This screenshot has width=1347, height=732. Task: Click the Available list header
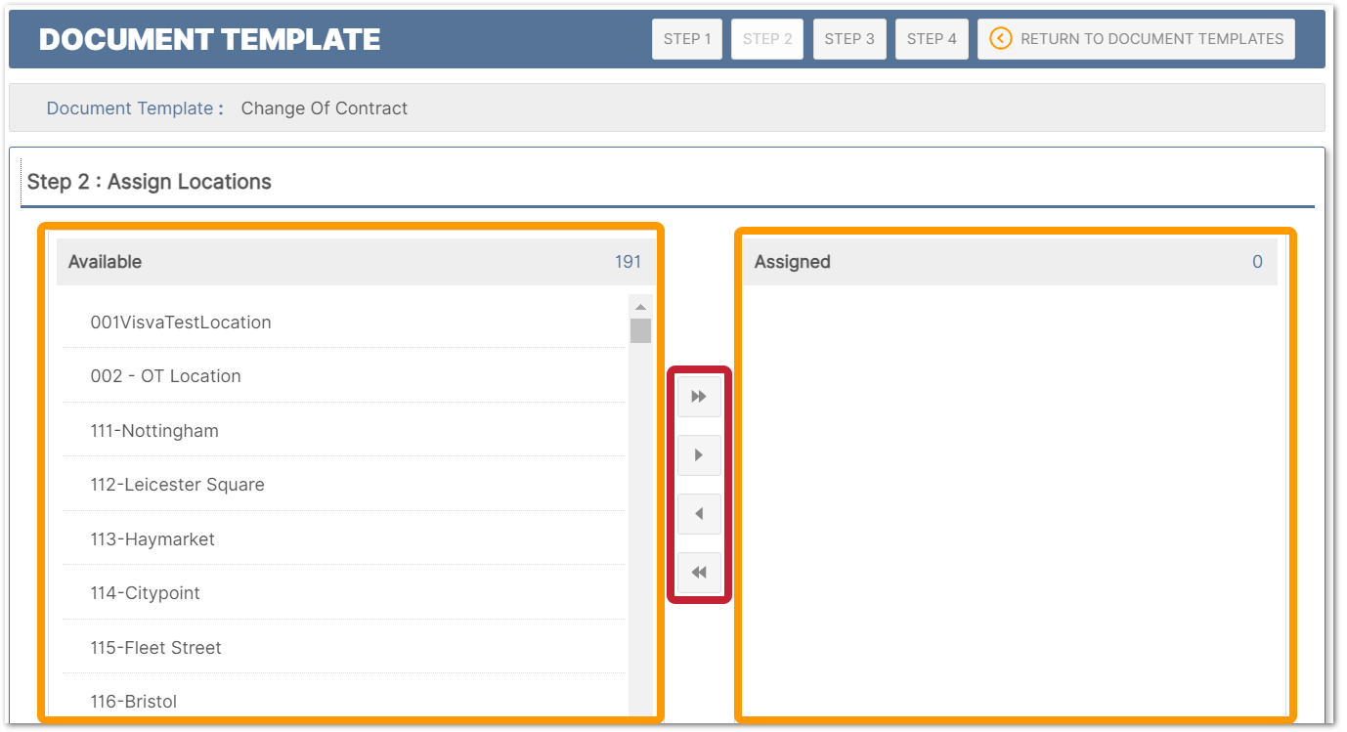pos(355,262)
